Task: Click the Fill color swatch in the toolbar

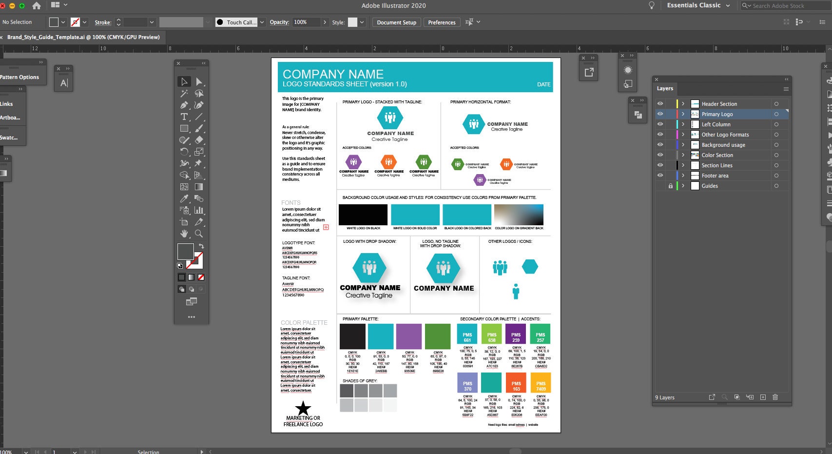Action: [185, 251]
